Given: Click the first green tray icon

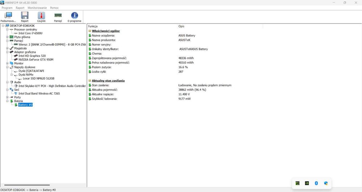Looking at the screenshot, I should [297, 183].
